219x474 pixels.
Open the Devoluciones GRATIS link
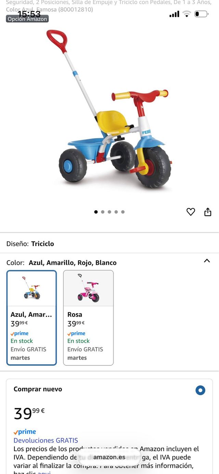point(46,440)
